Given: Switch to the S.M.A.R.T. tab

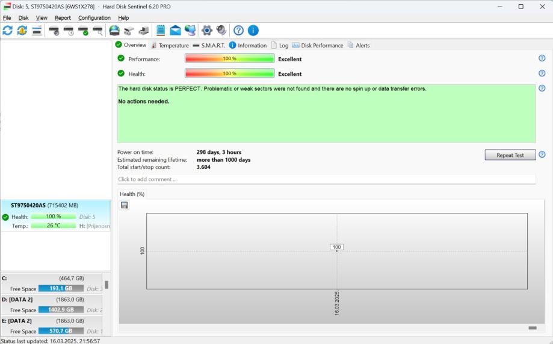Looking at the screenshot, I should [209, 45].
